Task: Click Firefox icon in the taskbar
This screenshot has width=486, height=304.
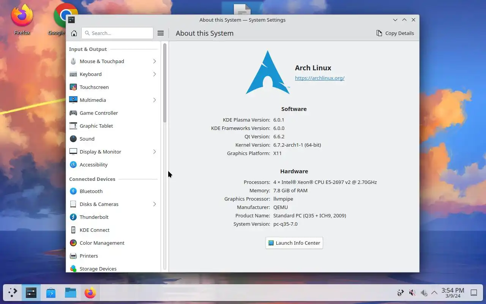Action: click(90, 293)
